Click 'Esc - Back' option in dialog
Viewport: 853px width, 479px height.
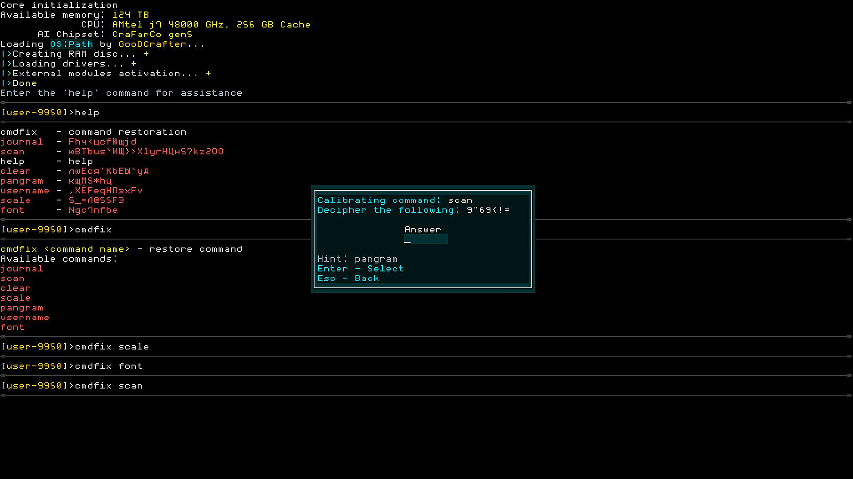(348, 279)
